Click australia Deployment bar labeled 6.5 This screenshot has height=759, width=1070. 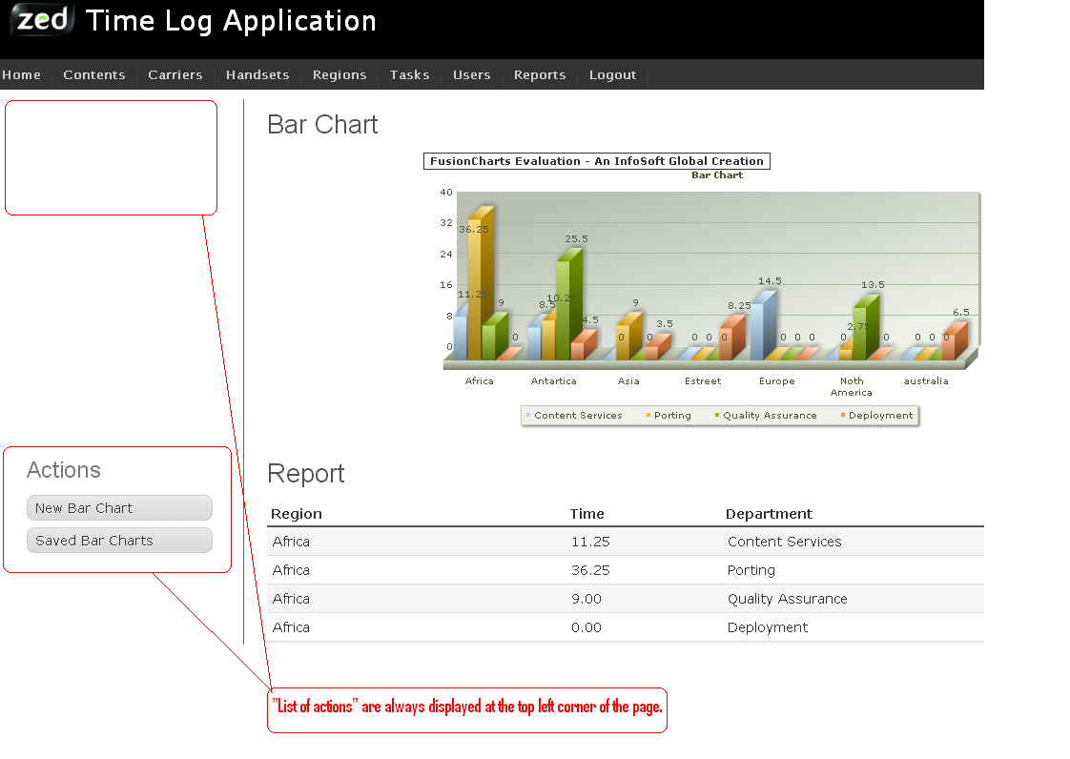point(955,342)
